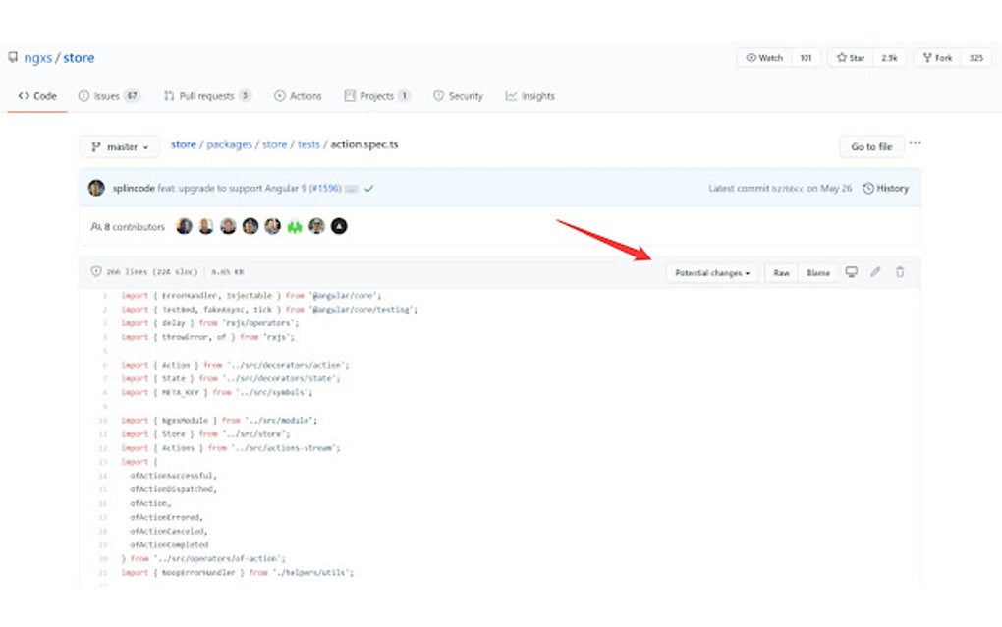1002x627 pixels.
Task: Edit the file using the pencil icon
Action: (875, 272)
